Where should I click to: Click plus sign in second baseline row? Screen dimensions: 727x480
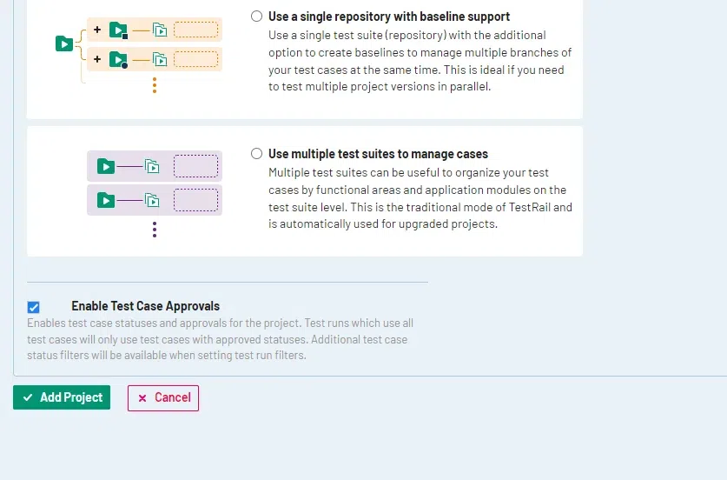[97, 59]
